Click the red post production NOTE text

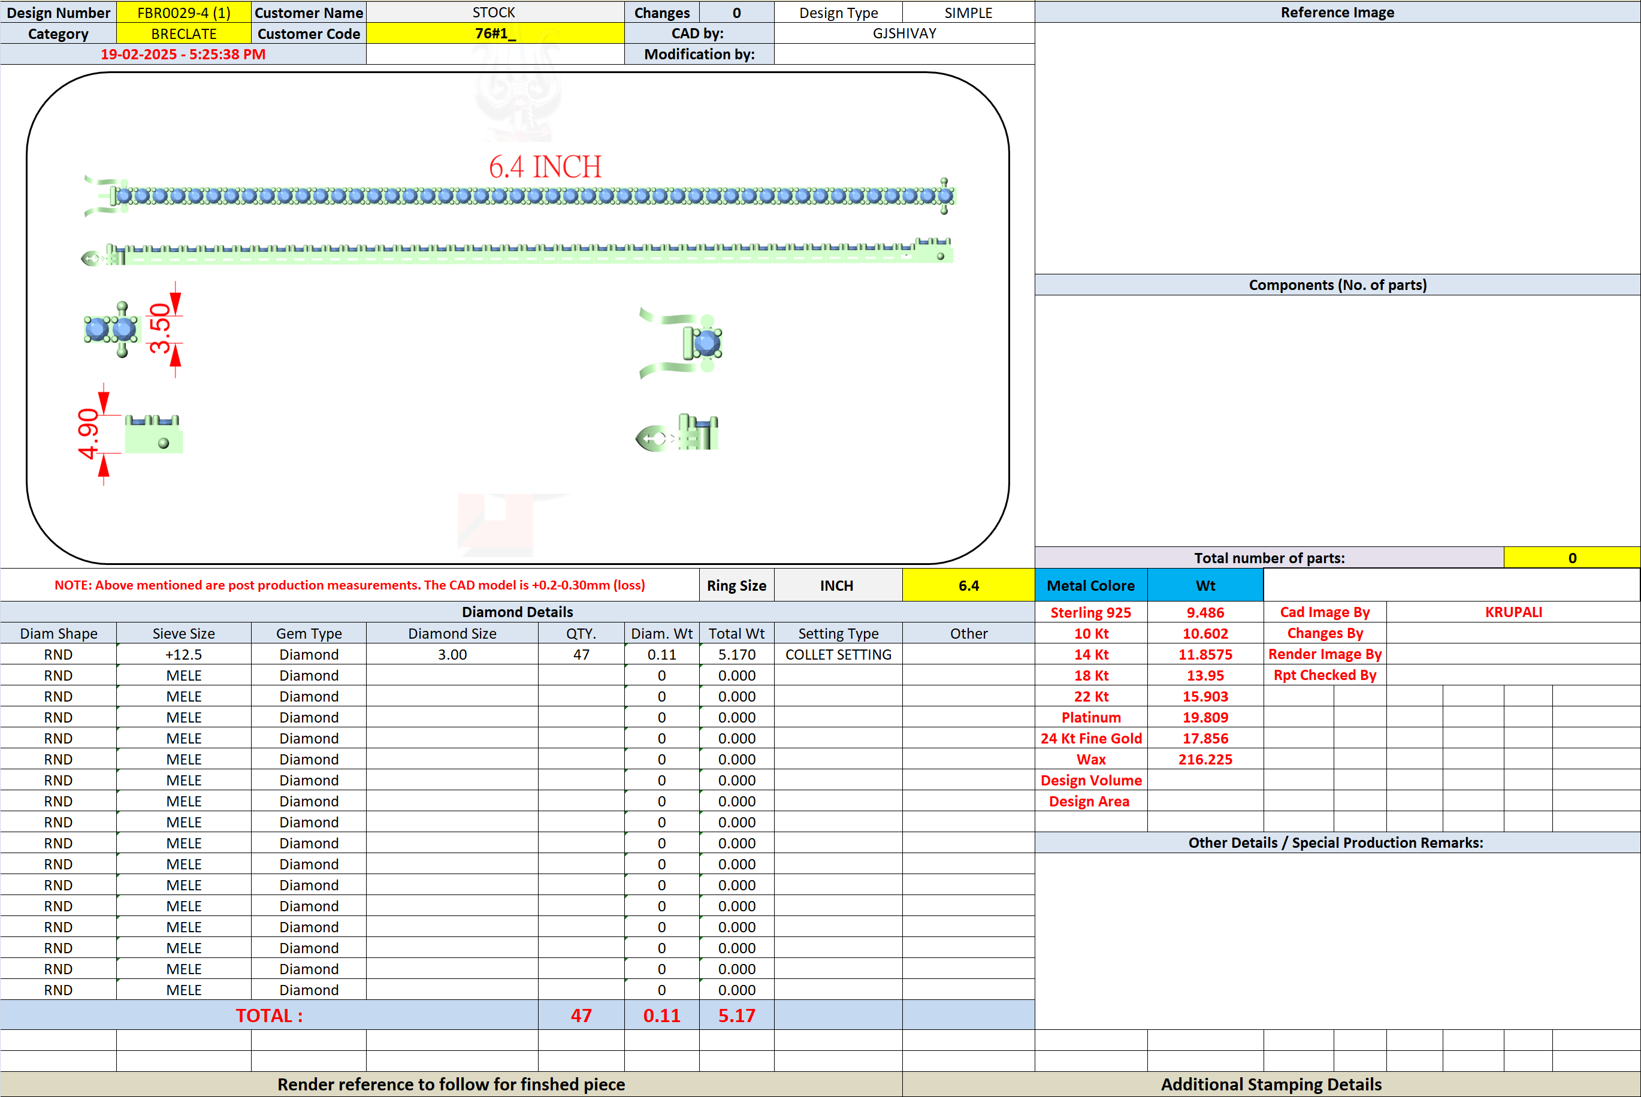click(x=350, y=585)
